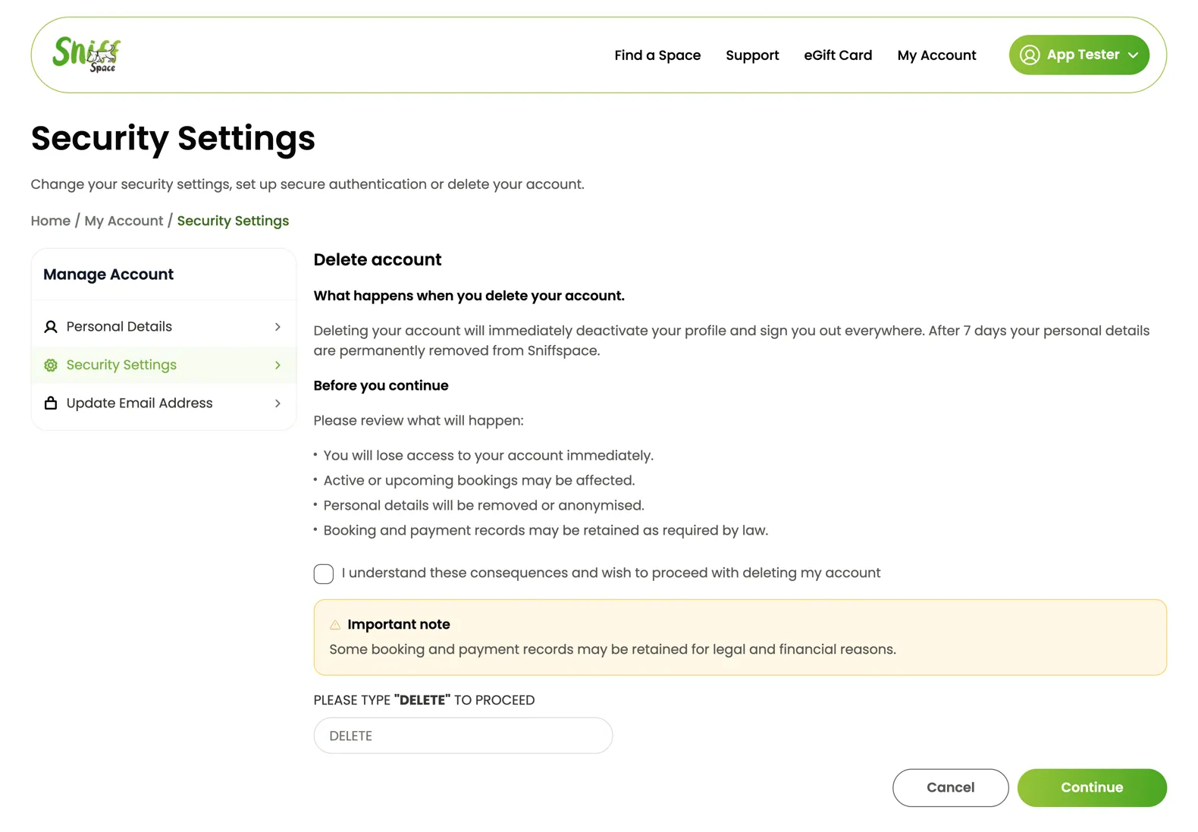Click the 'Manage Account' panel heading
Viewport: 1198px width, 832px height.
pyautogui.click(x=108, y=275)
